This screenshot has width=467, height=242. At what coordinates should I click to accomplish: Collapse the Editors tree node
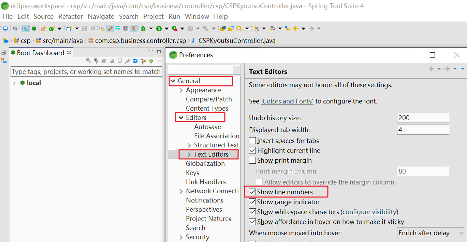pyautogui.click(x=181, y=118)
